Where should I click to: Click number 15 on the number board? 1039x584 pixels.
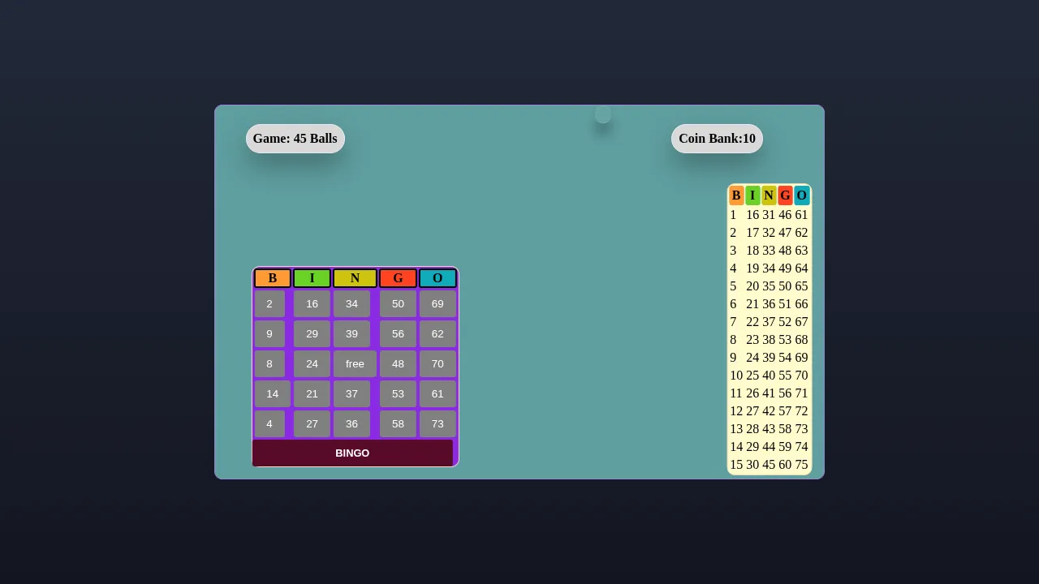point(736,465)
